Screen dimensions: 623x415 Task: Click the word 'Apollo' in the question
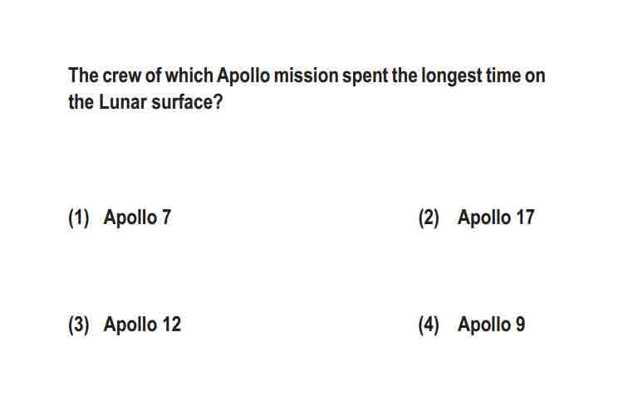[243, 76]
